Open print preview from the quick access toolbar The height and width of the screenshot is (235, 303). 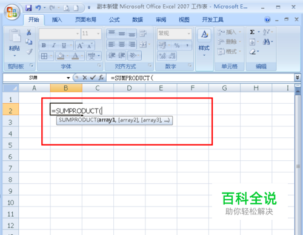[66, 8]
